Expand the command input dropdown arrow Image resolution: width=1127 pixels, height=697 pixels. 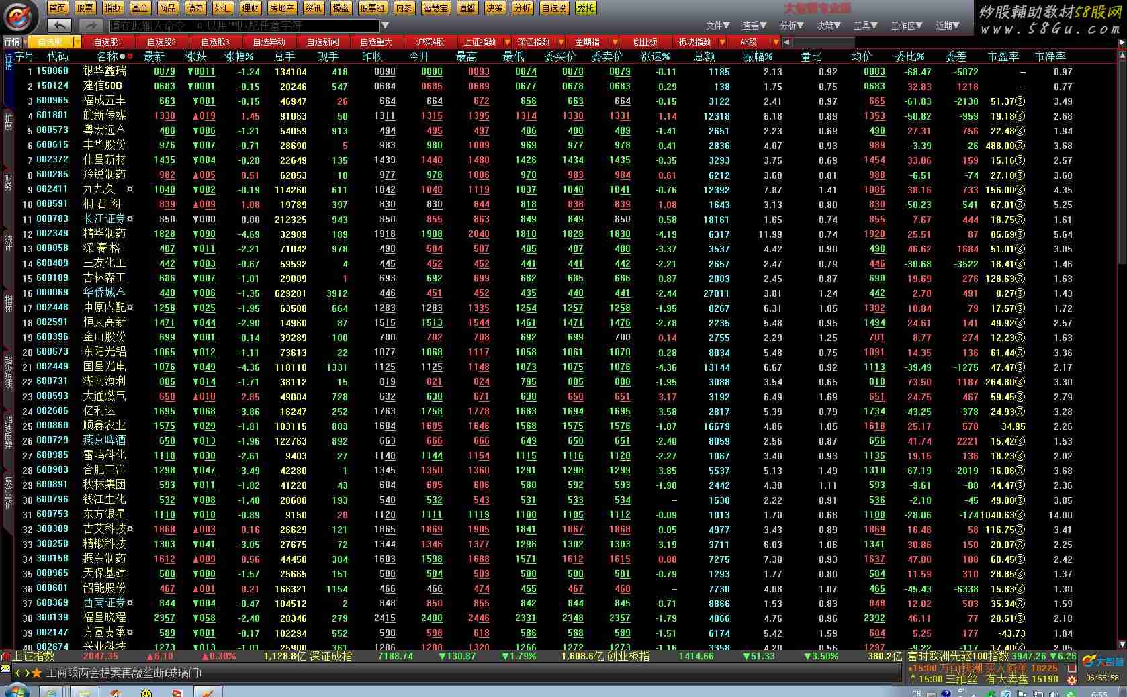(385, 26)
